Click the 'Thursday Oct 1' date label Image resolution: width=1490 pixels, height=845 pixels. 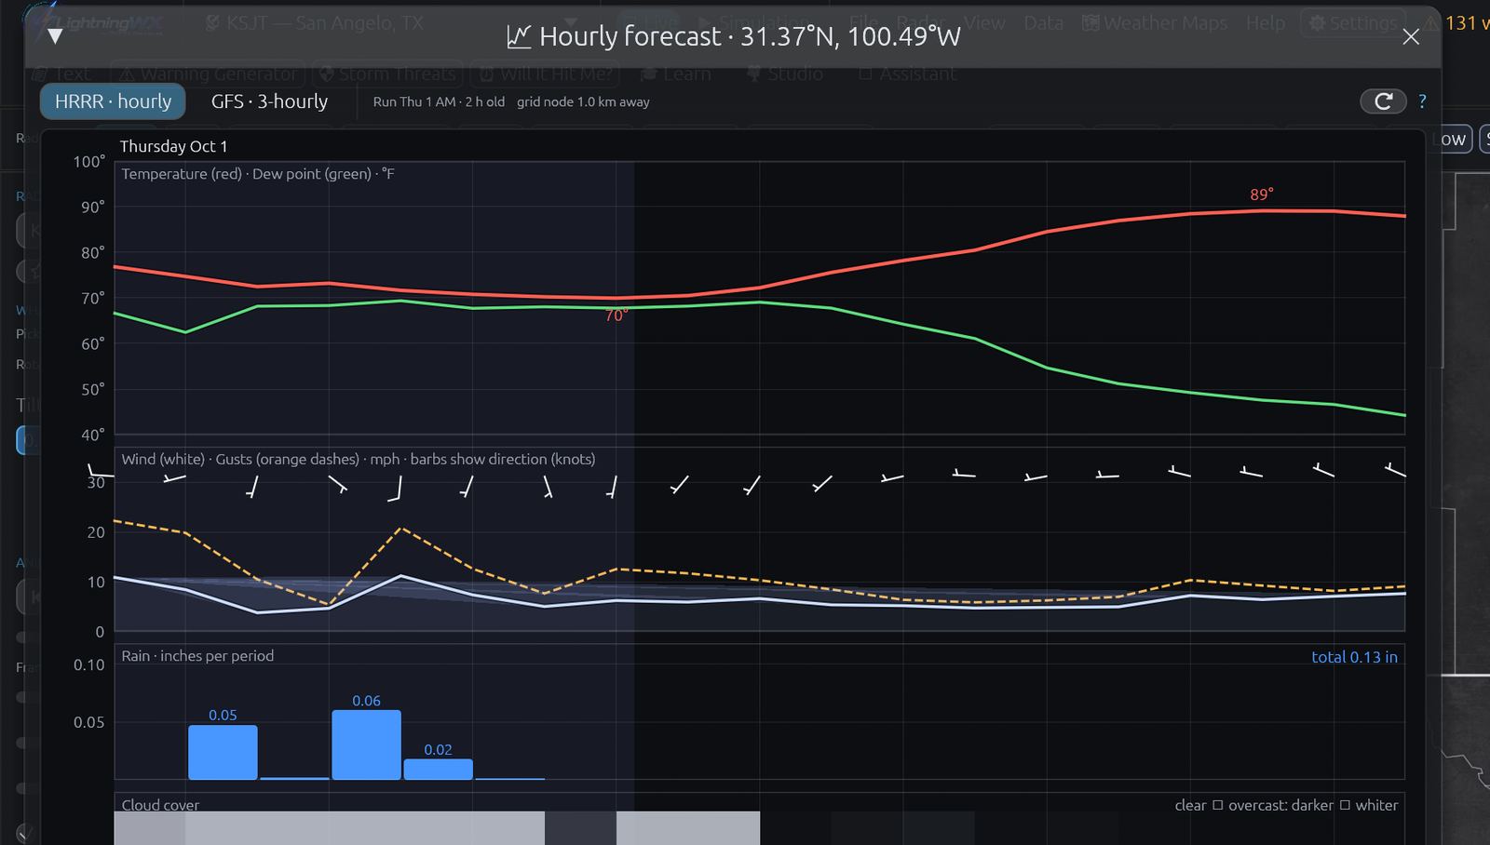pyautogui.click(x=173, y=146)
